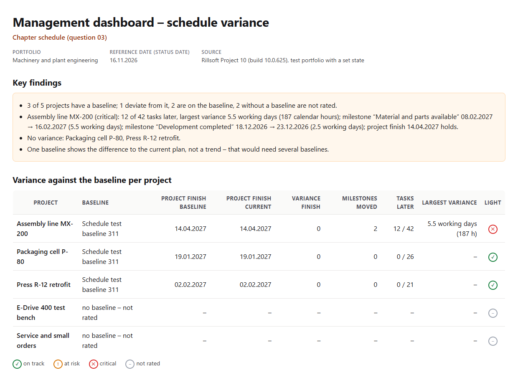
Task: Click 'Schedule test baseline 311' in Assembly line row
Action: 102,229
